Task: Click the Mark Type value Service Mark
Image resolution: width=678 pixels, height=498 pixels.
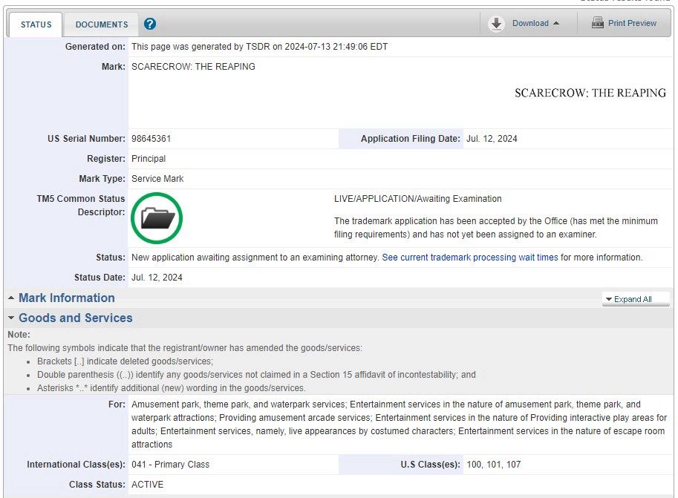Action: (157, 179)
